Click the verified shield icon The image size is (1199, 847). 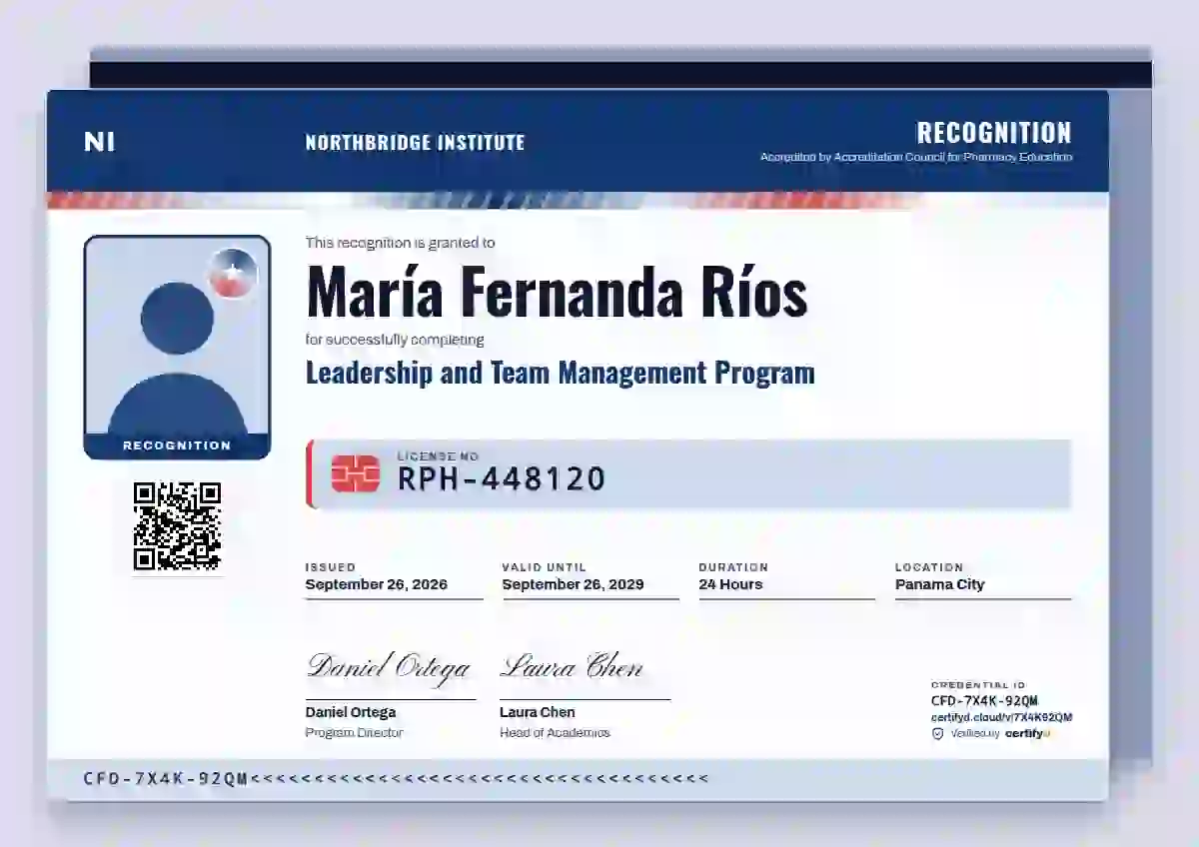(937, 733)
